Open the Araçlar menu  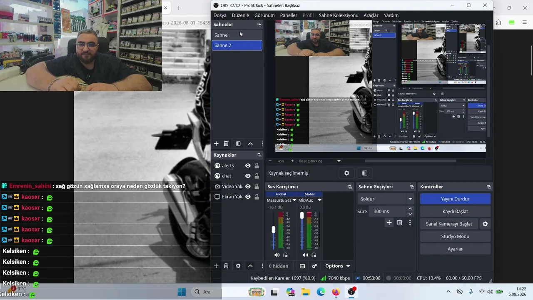click(x=371, y=15)
